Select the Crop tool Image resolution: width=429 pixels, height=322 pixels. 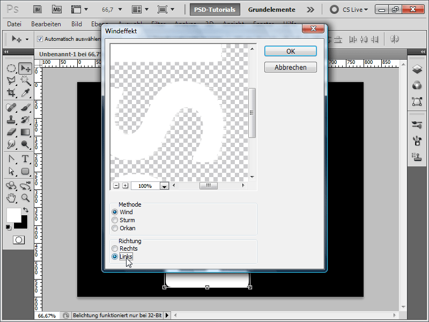point(11,93)
